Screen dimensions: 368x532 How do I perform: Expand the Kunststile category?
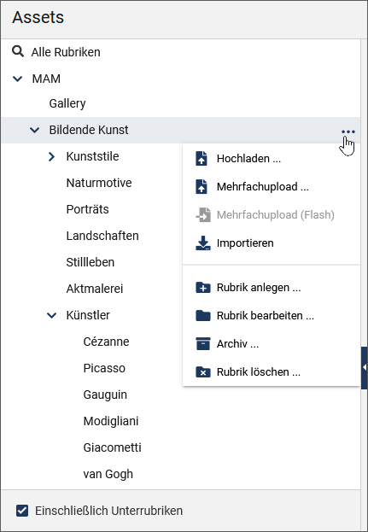coord(51,156)
